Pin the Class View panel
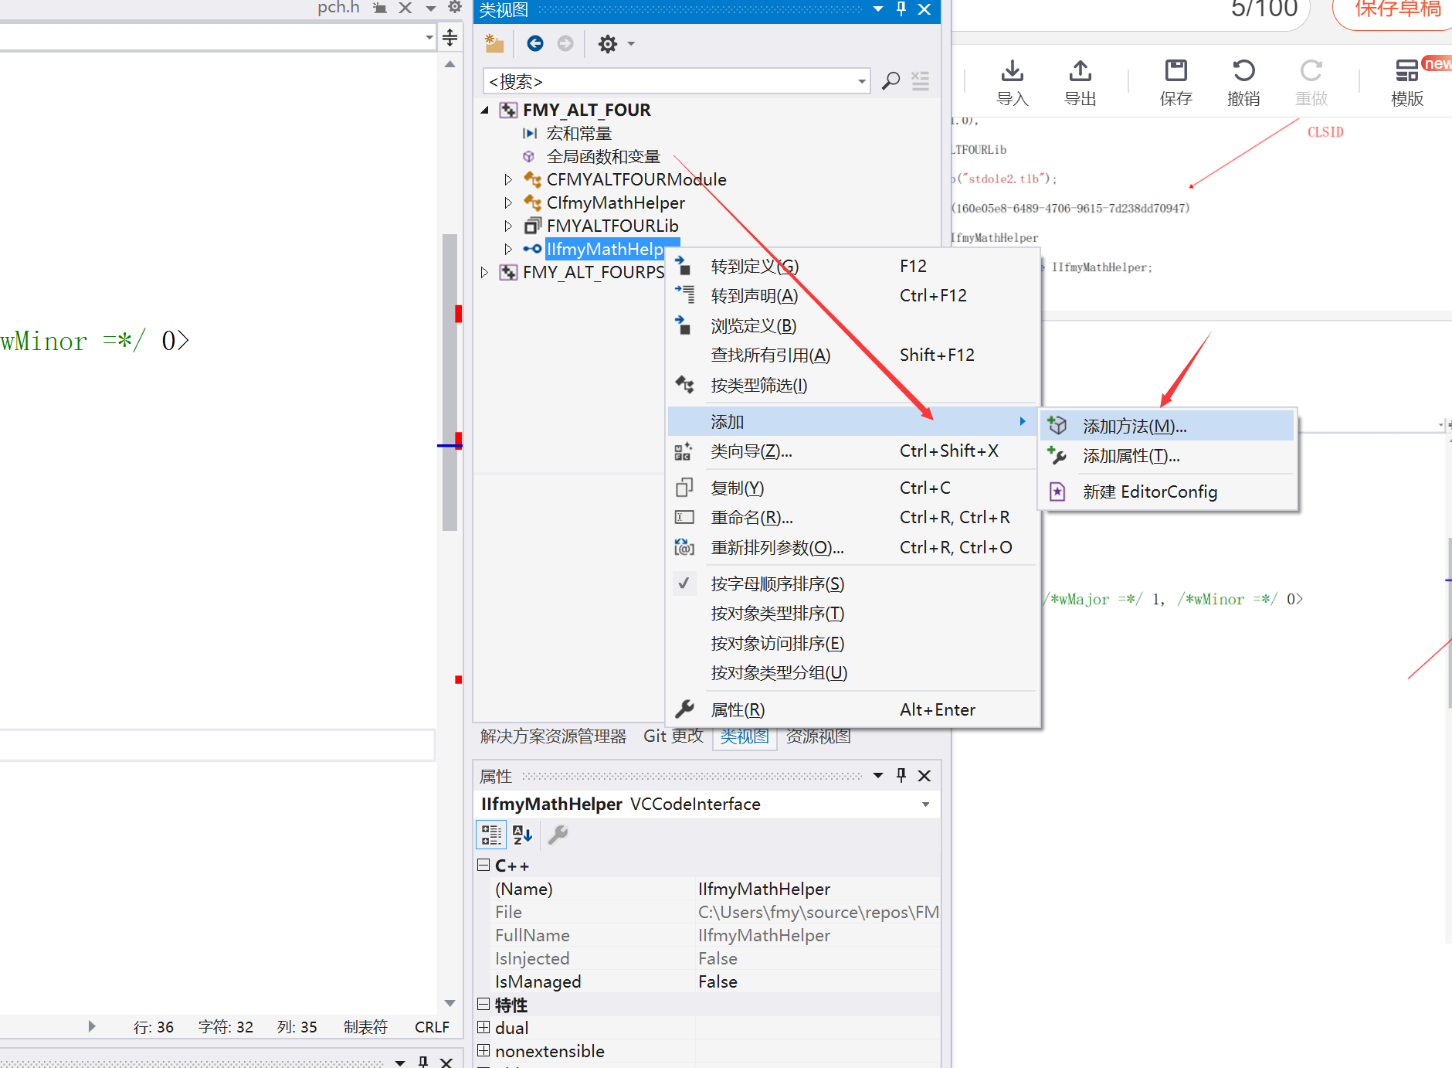Screen dimensions: 1452x1068 [901, 9]
